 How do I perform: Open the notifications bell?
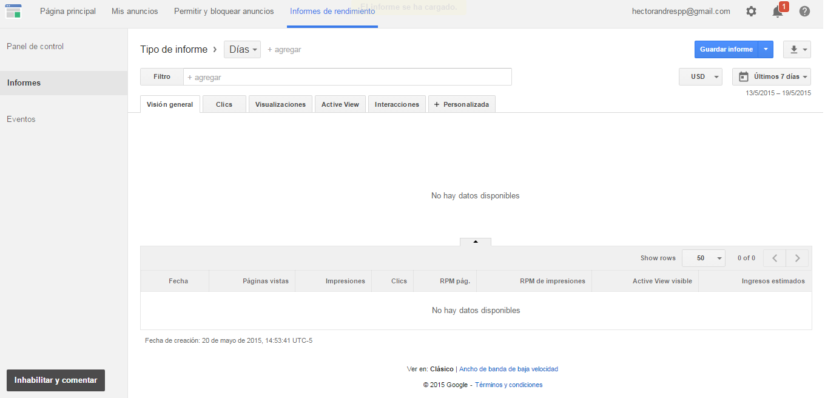(x=778, y=11)
